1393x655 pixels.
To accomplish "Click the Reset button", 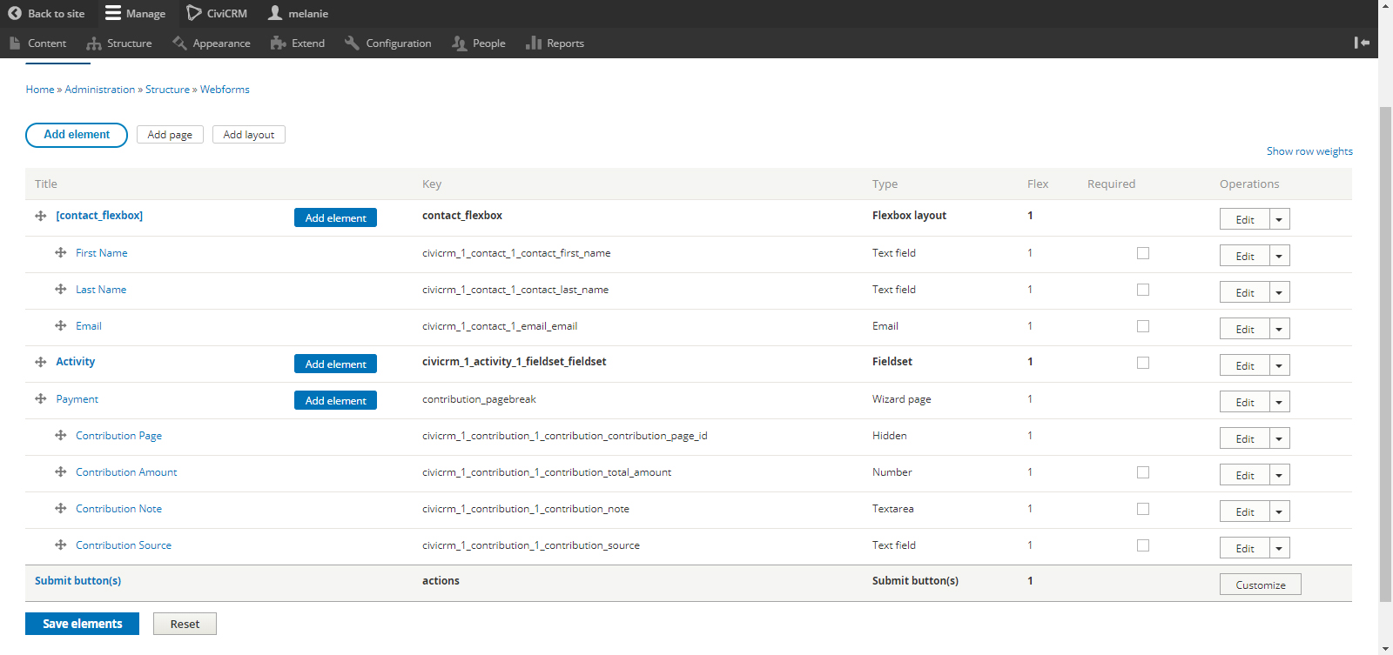I will [x=185, y=624].
